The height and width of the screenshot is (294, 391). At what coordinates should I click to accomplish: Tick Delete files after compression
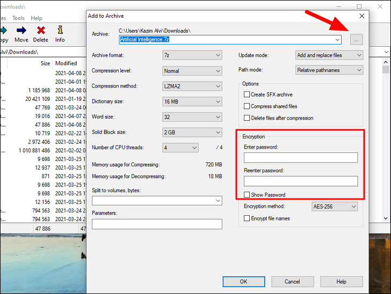click(247, 118)
